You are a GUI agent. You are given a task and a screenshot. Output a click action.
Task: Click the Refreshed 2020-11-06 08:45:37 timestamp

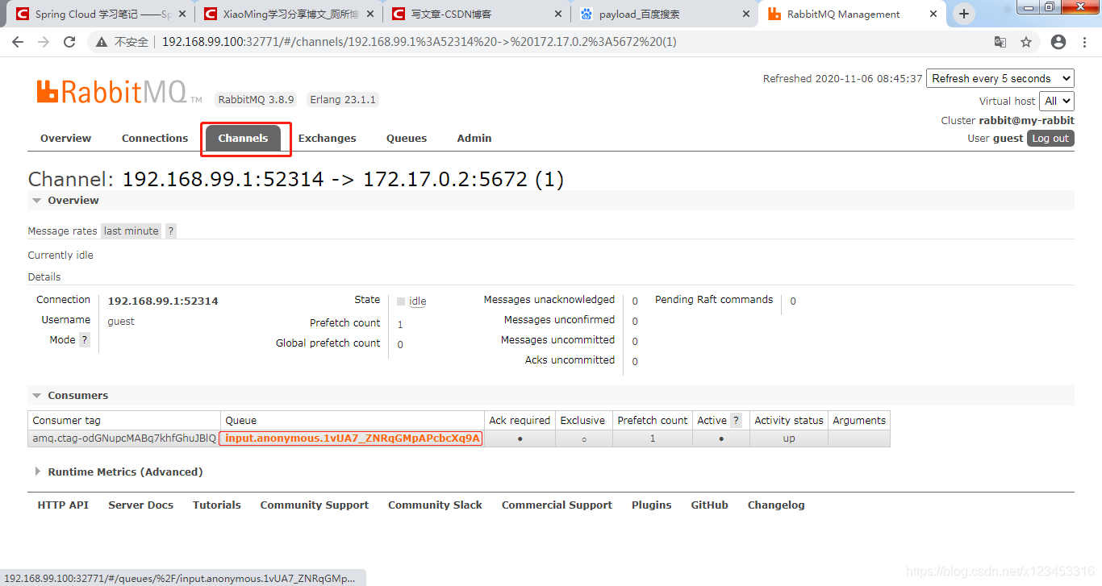tap(843, 78)
